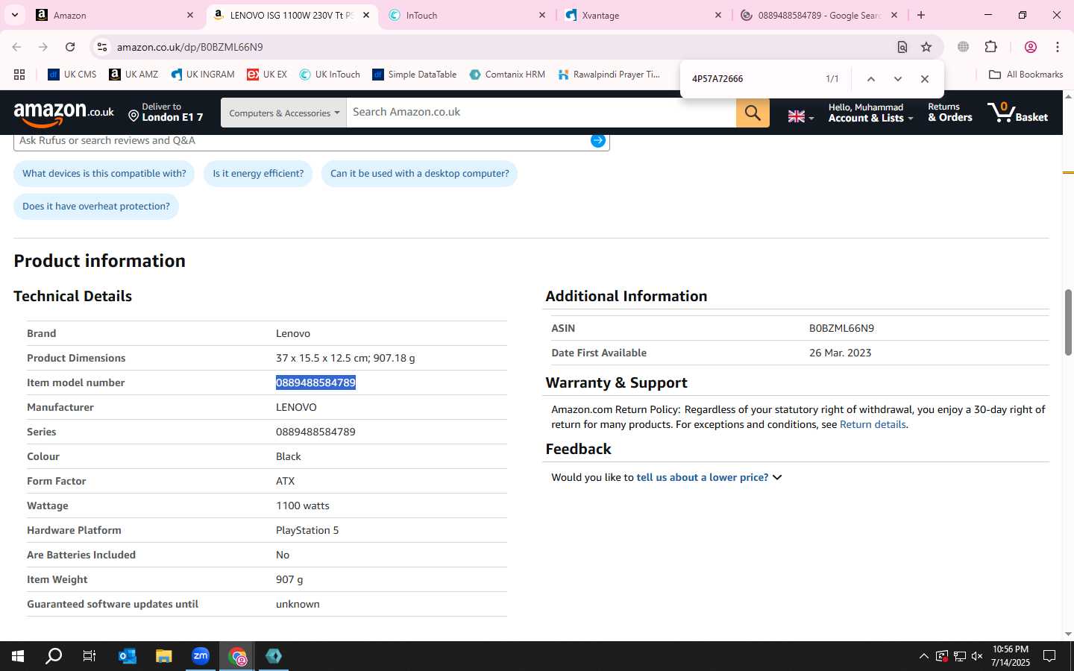Viewport: 1074px width, 671px height.
Task: Select 'Is it energy efficient?' suggestion
Action: [258, 174]
